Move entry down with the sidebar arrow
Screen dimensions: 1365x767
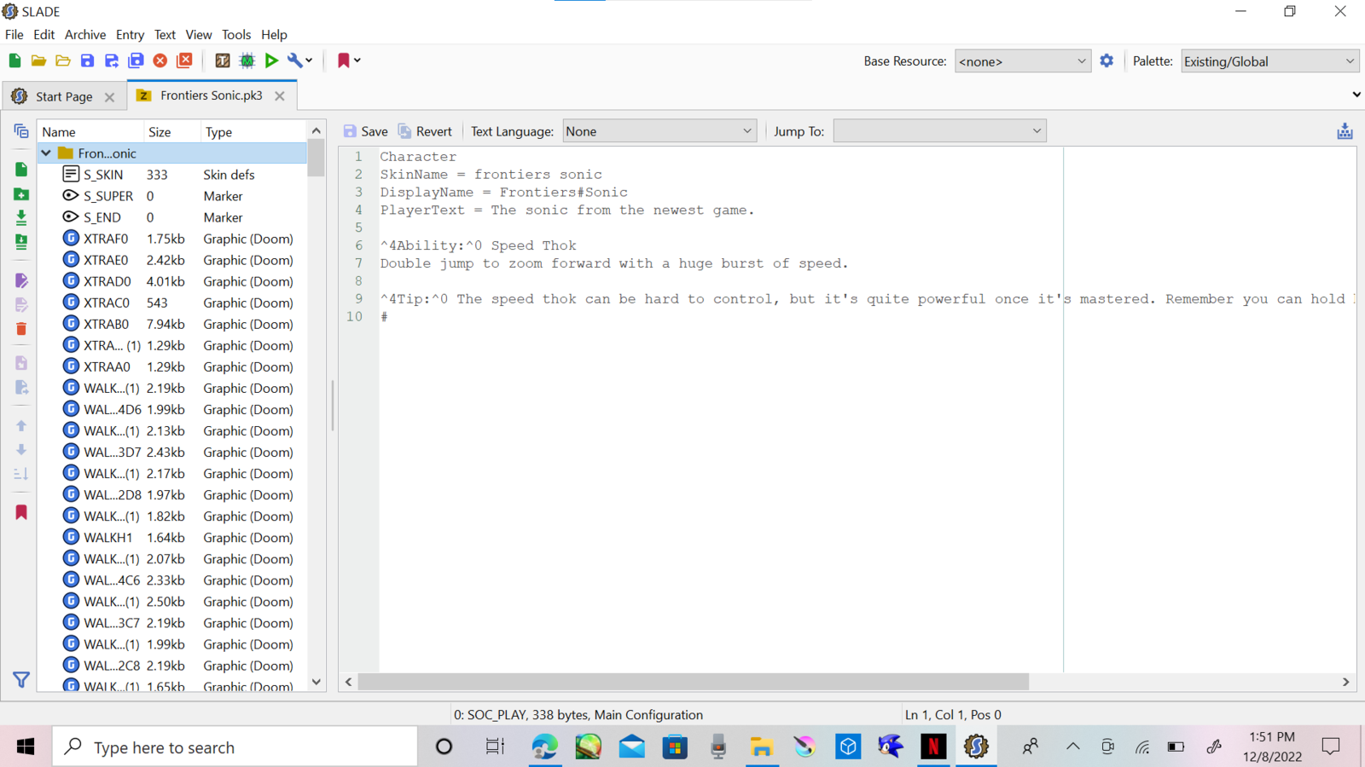21,449
